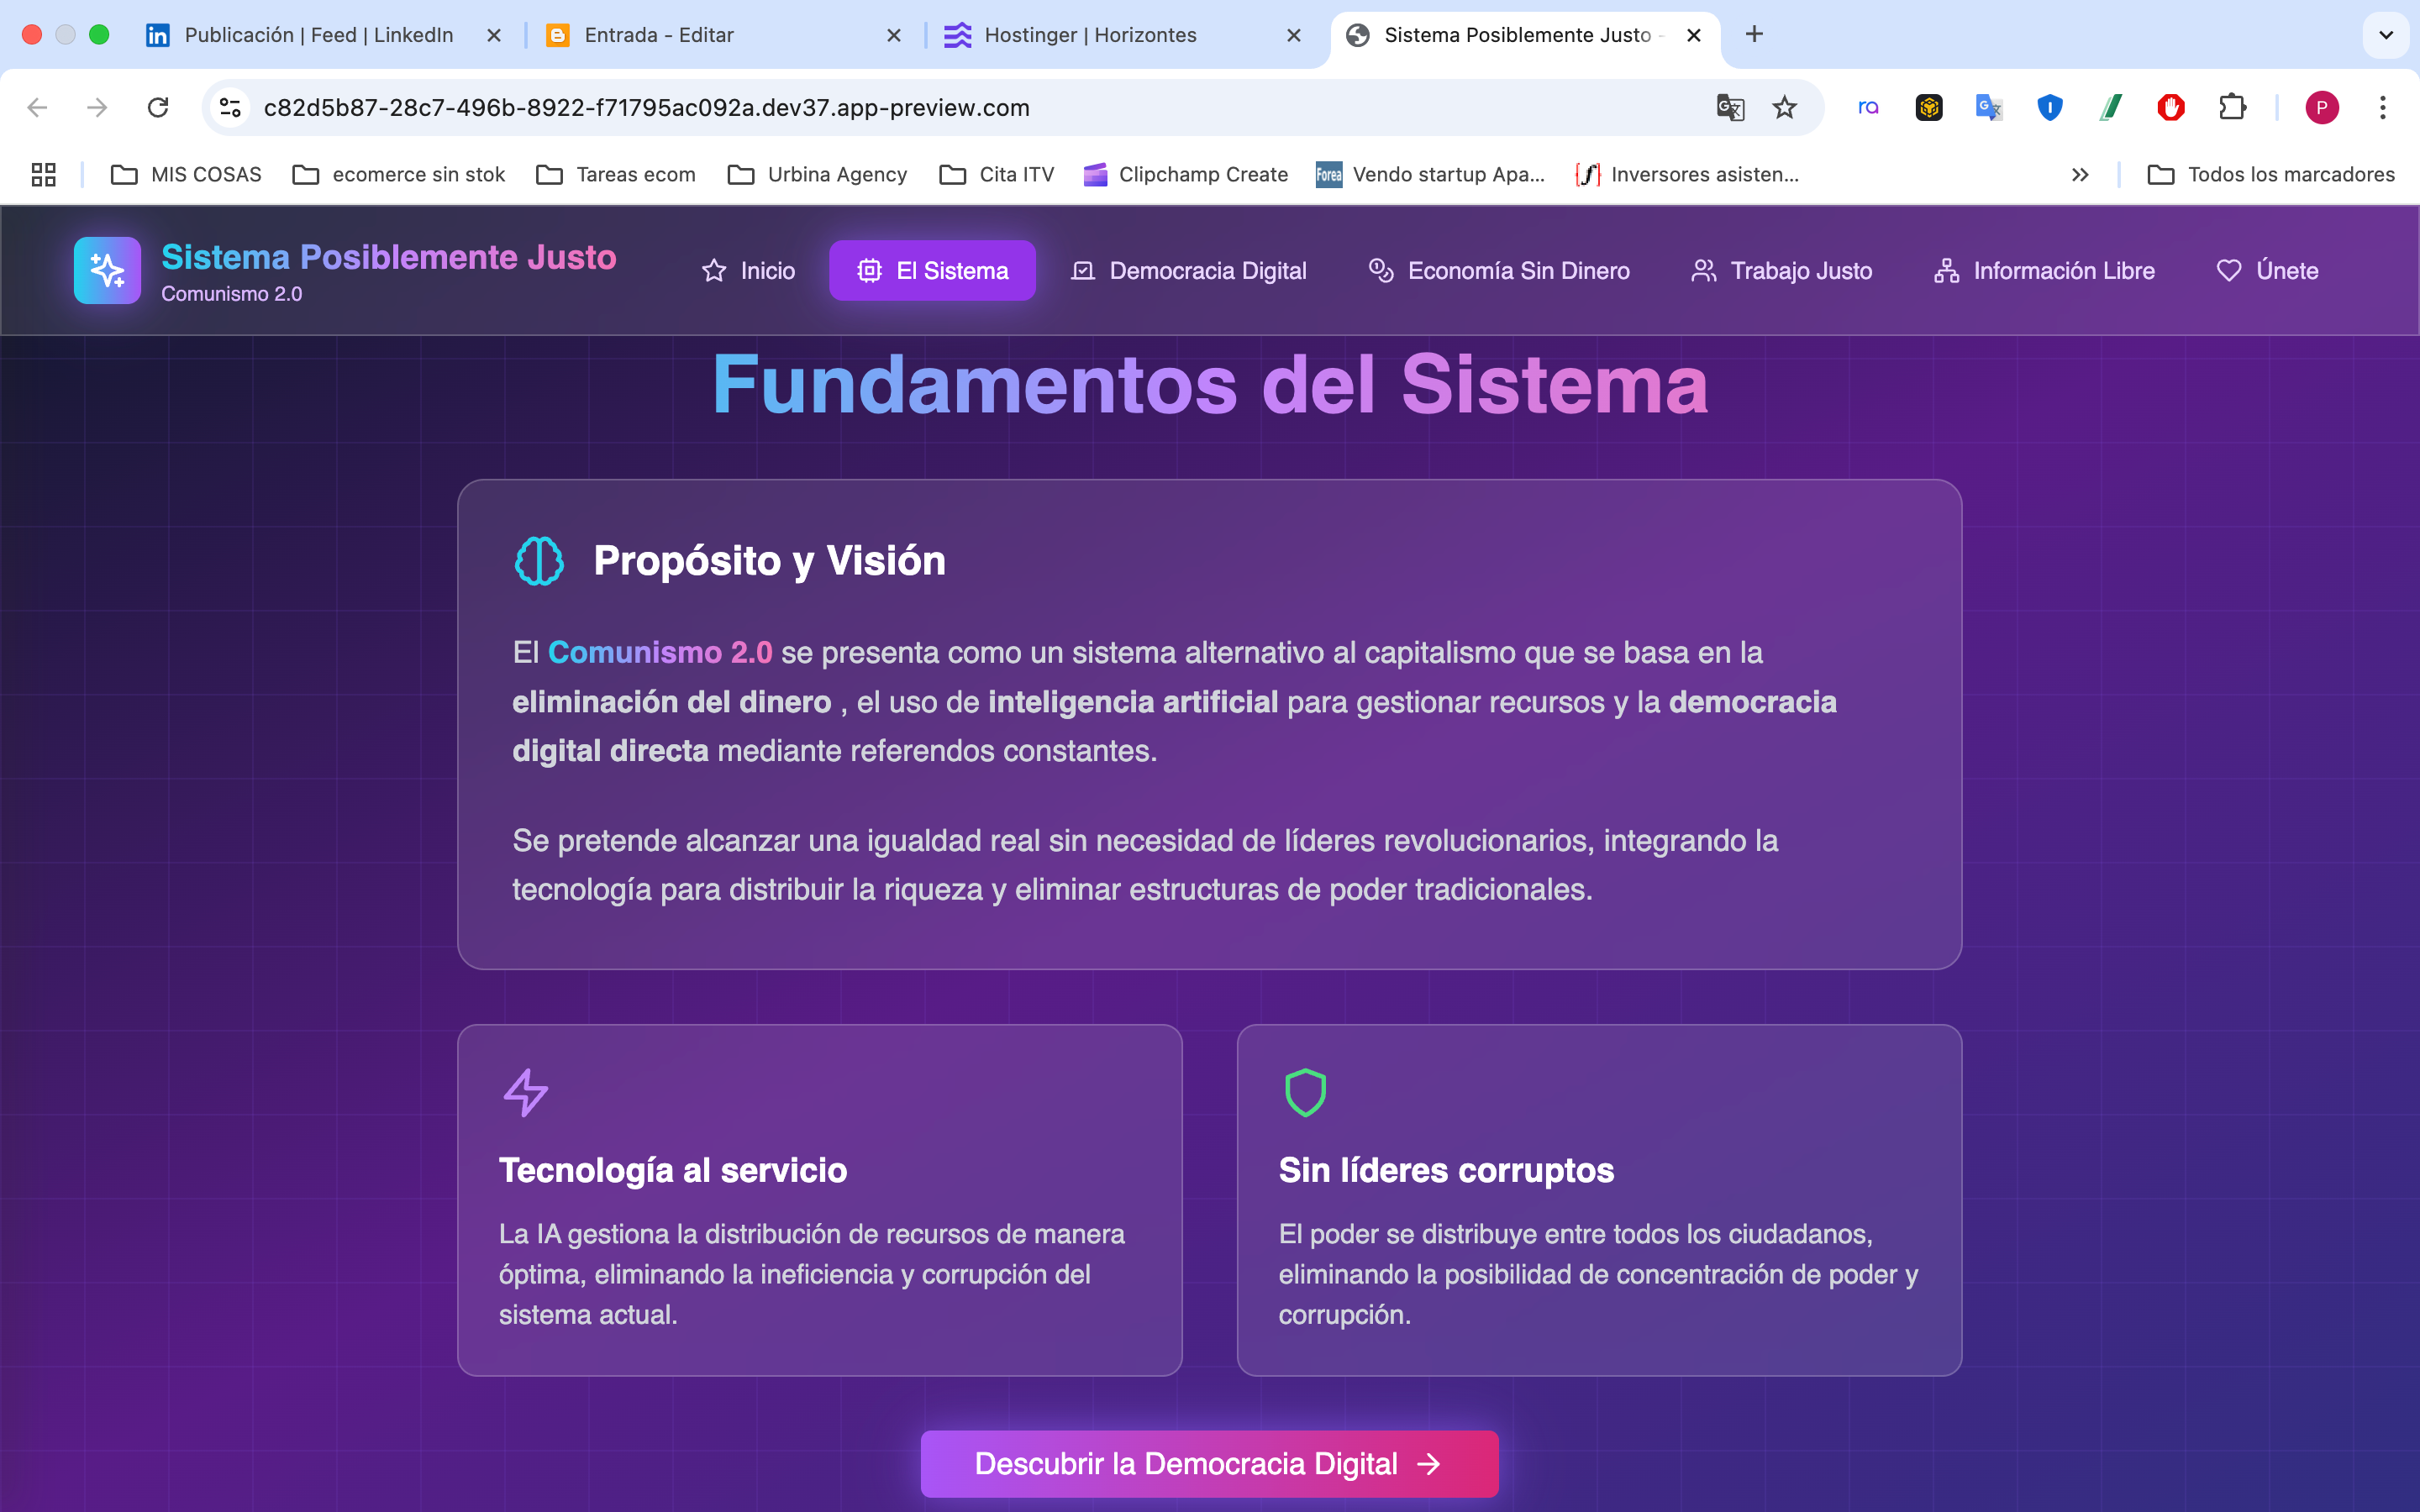Viewport: 2420px width, 1512px height.
Task: Click the bookmark star icon in address bar
Action: [1785, 107]
